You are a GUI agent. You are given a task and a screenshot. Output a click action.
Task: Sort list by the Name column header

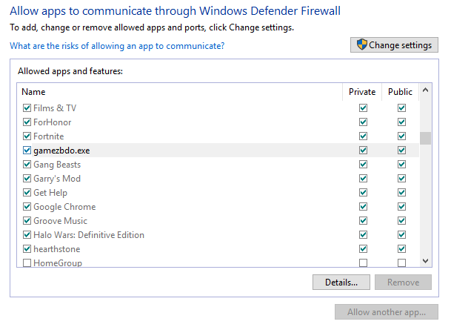point(33,92)
